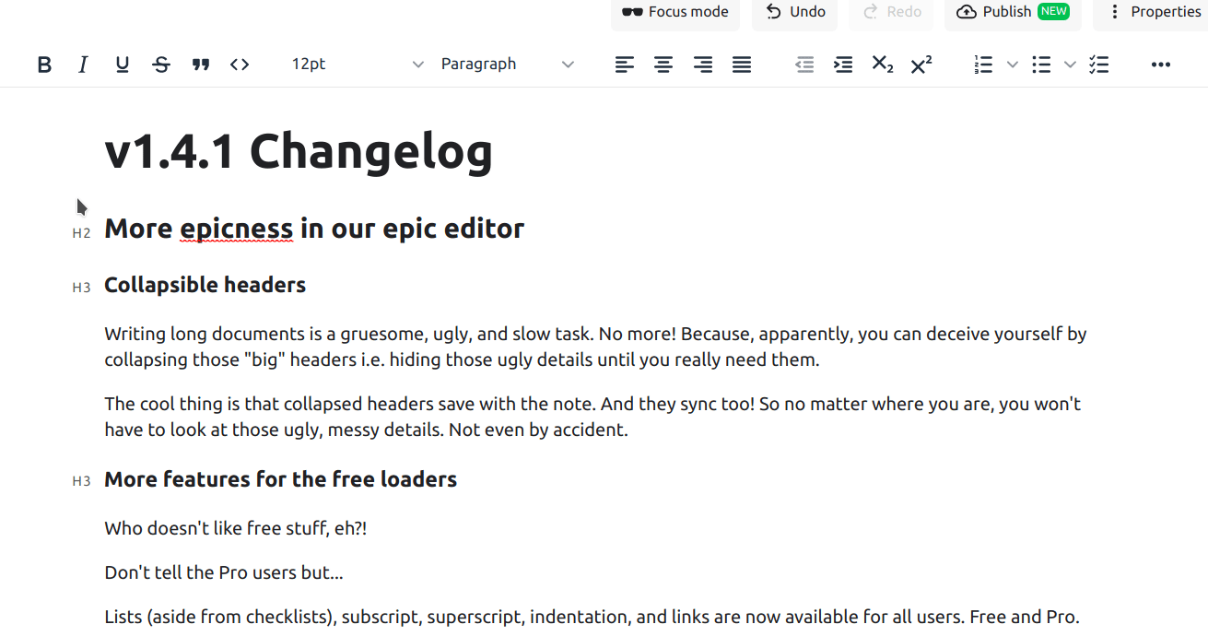The height and width of the screenshot is (636, 1208).
Task: Justify the paragraph text
Action: tap(742, 65)
